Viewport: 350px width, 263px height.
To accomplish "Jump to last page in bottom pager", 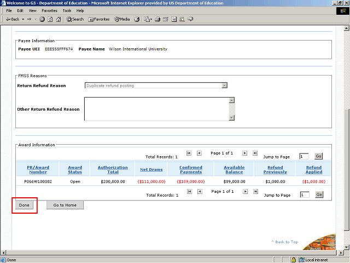I will tap(255, 192).
